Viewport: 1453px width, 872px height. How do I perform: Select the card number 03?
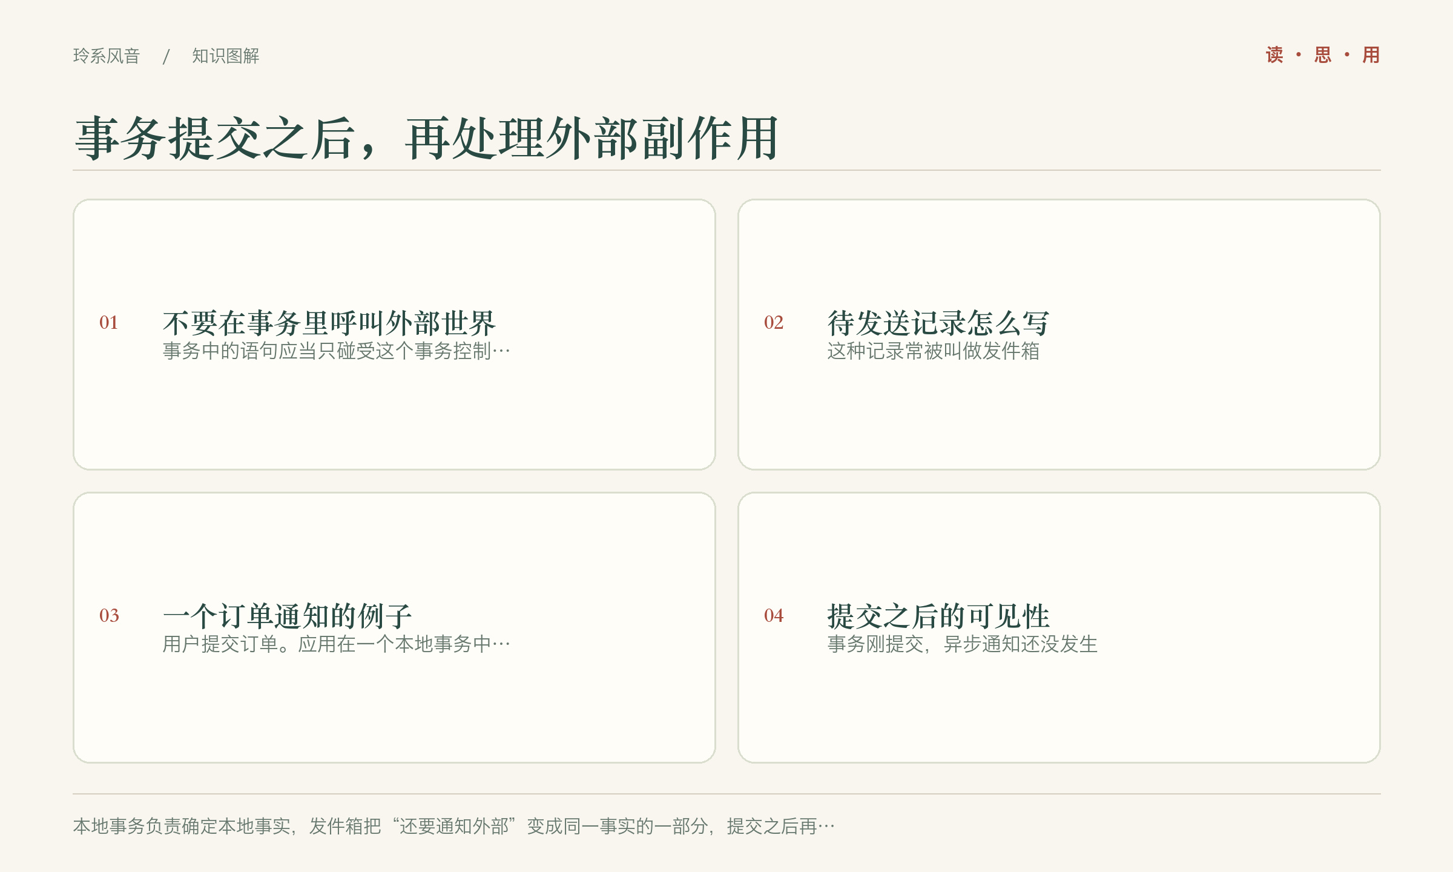point(109,615)
